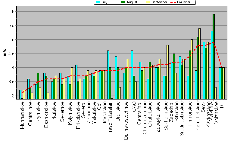Screen dimensions: 234x144
Task: Select the 'July' legend label
Action: (x=105, y=2)
